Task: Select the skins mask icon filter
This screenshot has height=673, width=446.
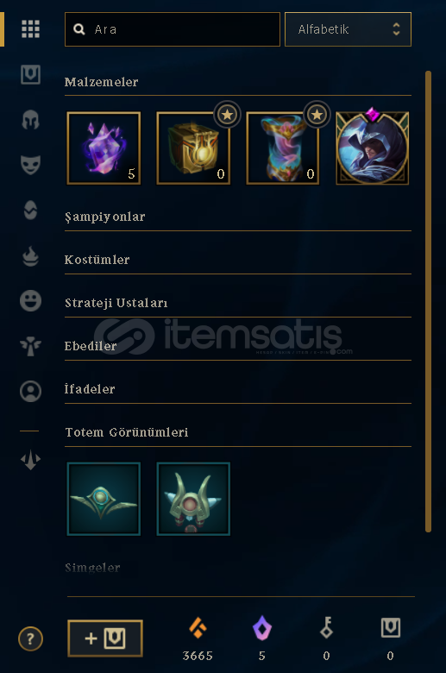Action: pyautogui.click(x=30, y=165)
